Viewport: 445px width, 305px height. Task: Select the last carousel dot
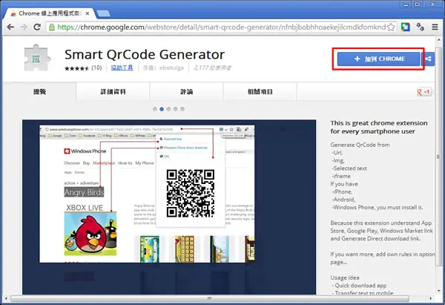tap(182, 109)
